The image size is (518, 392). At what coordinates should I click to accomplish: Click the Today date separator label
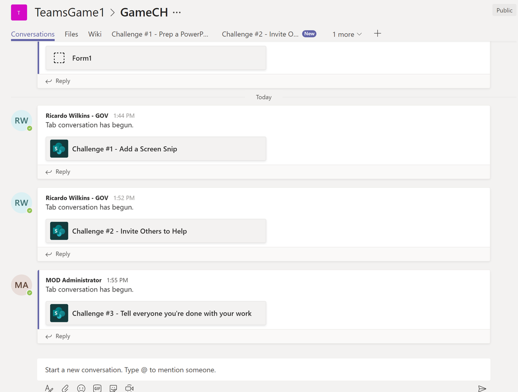(263, 97)
